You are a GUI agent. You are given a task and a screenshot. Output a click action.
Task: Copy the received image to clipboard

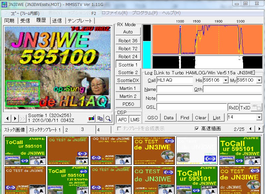click(100, 119)
